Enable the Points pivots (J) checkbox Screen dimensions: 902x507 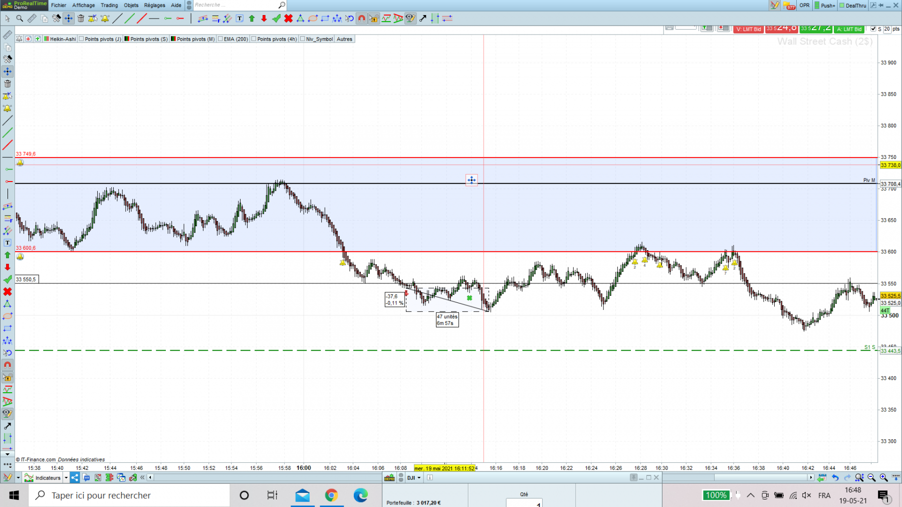click(81, 39)
